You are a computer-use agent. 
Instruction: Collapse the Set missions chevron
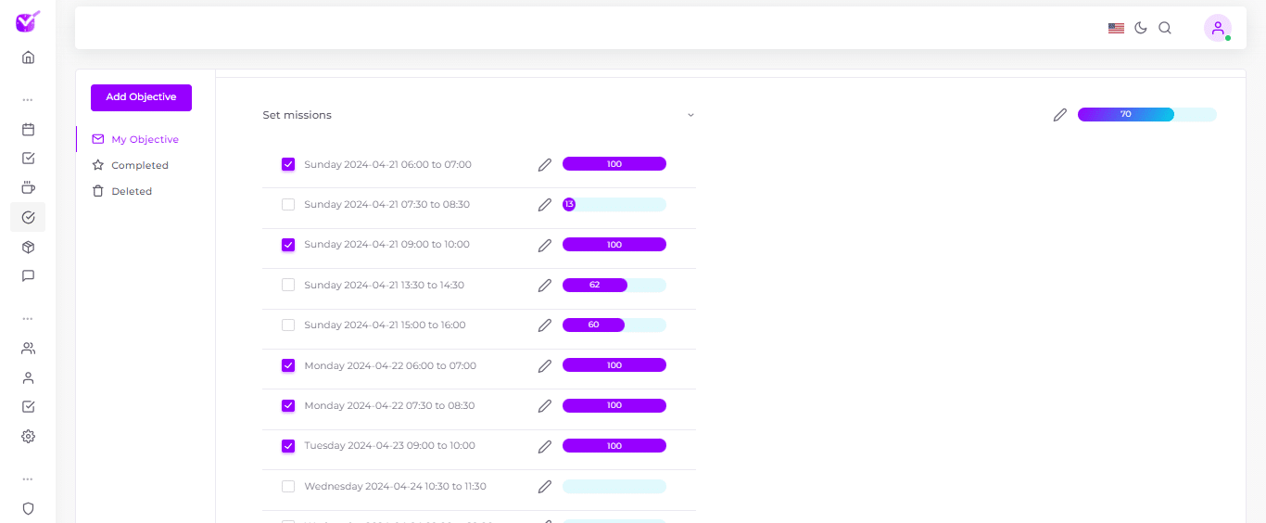(690, 115)
